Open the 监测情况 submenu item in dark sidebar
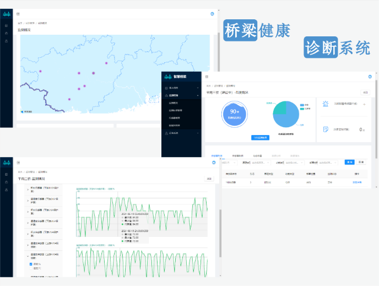Image resolution: width=379 pixels, height=286 pixels. click(174, 103)
